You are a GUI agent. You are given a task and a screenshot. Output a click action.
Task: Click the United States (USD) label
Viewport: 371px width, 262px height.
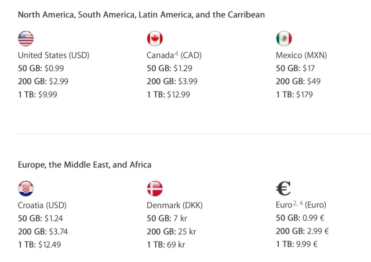coord(53,56)
